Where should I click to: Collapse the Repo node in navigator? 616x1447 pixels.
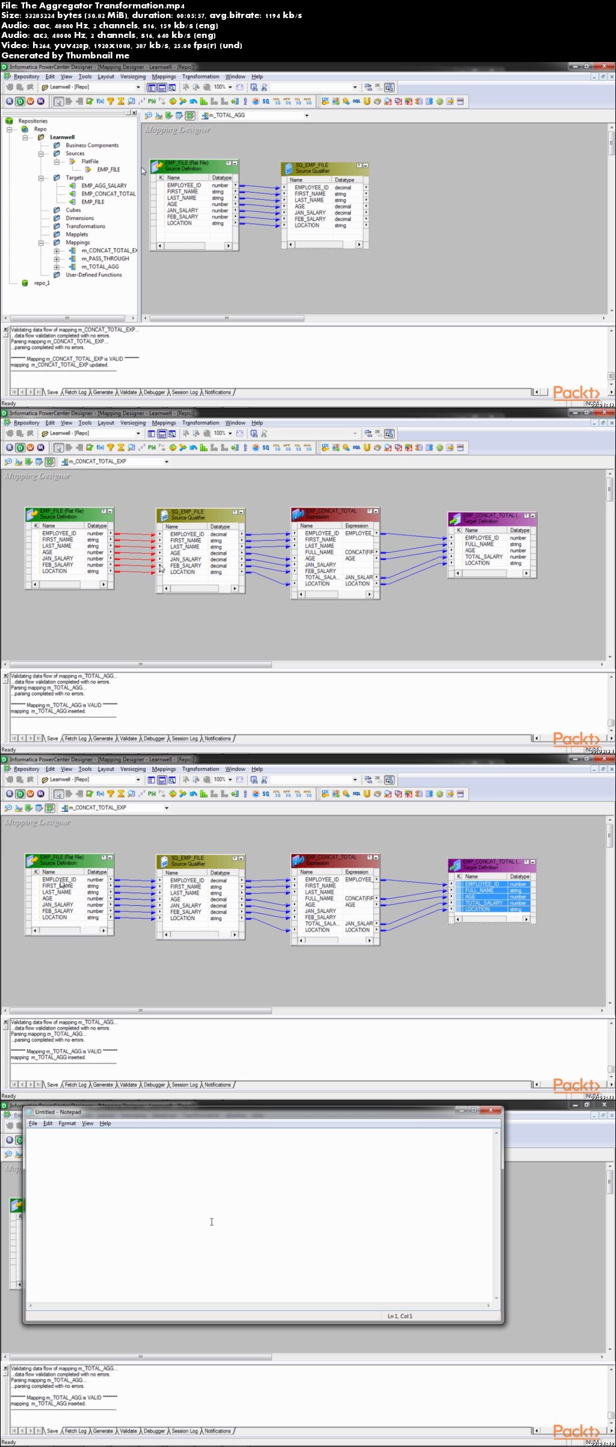pos(10,129)
